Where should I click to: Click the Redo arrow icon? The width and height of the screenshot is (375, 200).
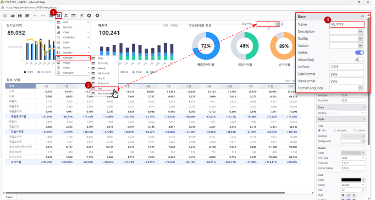43,16
